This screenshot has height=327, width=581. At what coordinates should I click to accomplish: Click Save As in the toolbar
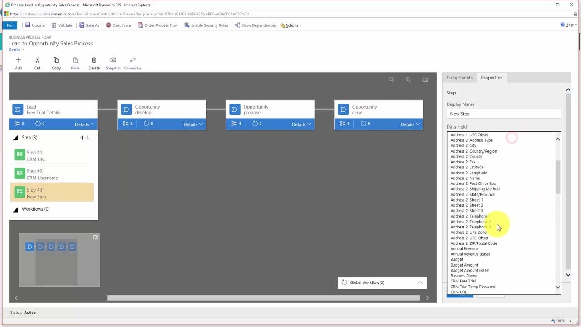click(x=89, y=25)
